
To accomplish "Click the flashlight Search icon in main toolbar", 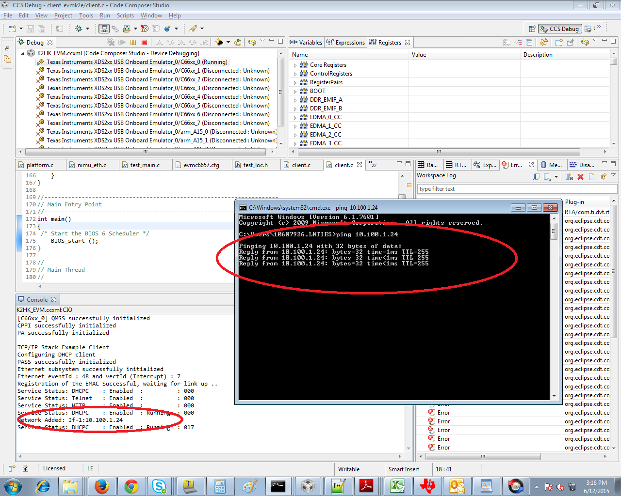I will click(193, 29).
